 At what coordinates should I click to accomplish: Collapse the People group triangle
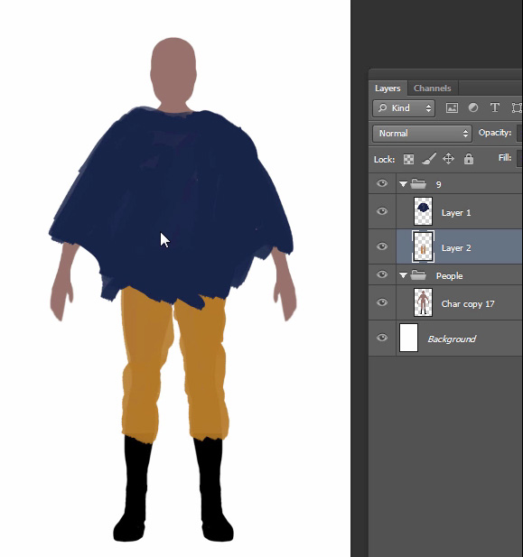coord(403,275)
